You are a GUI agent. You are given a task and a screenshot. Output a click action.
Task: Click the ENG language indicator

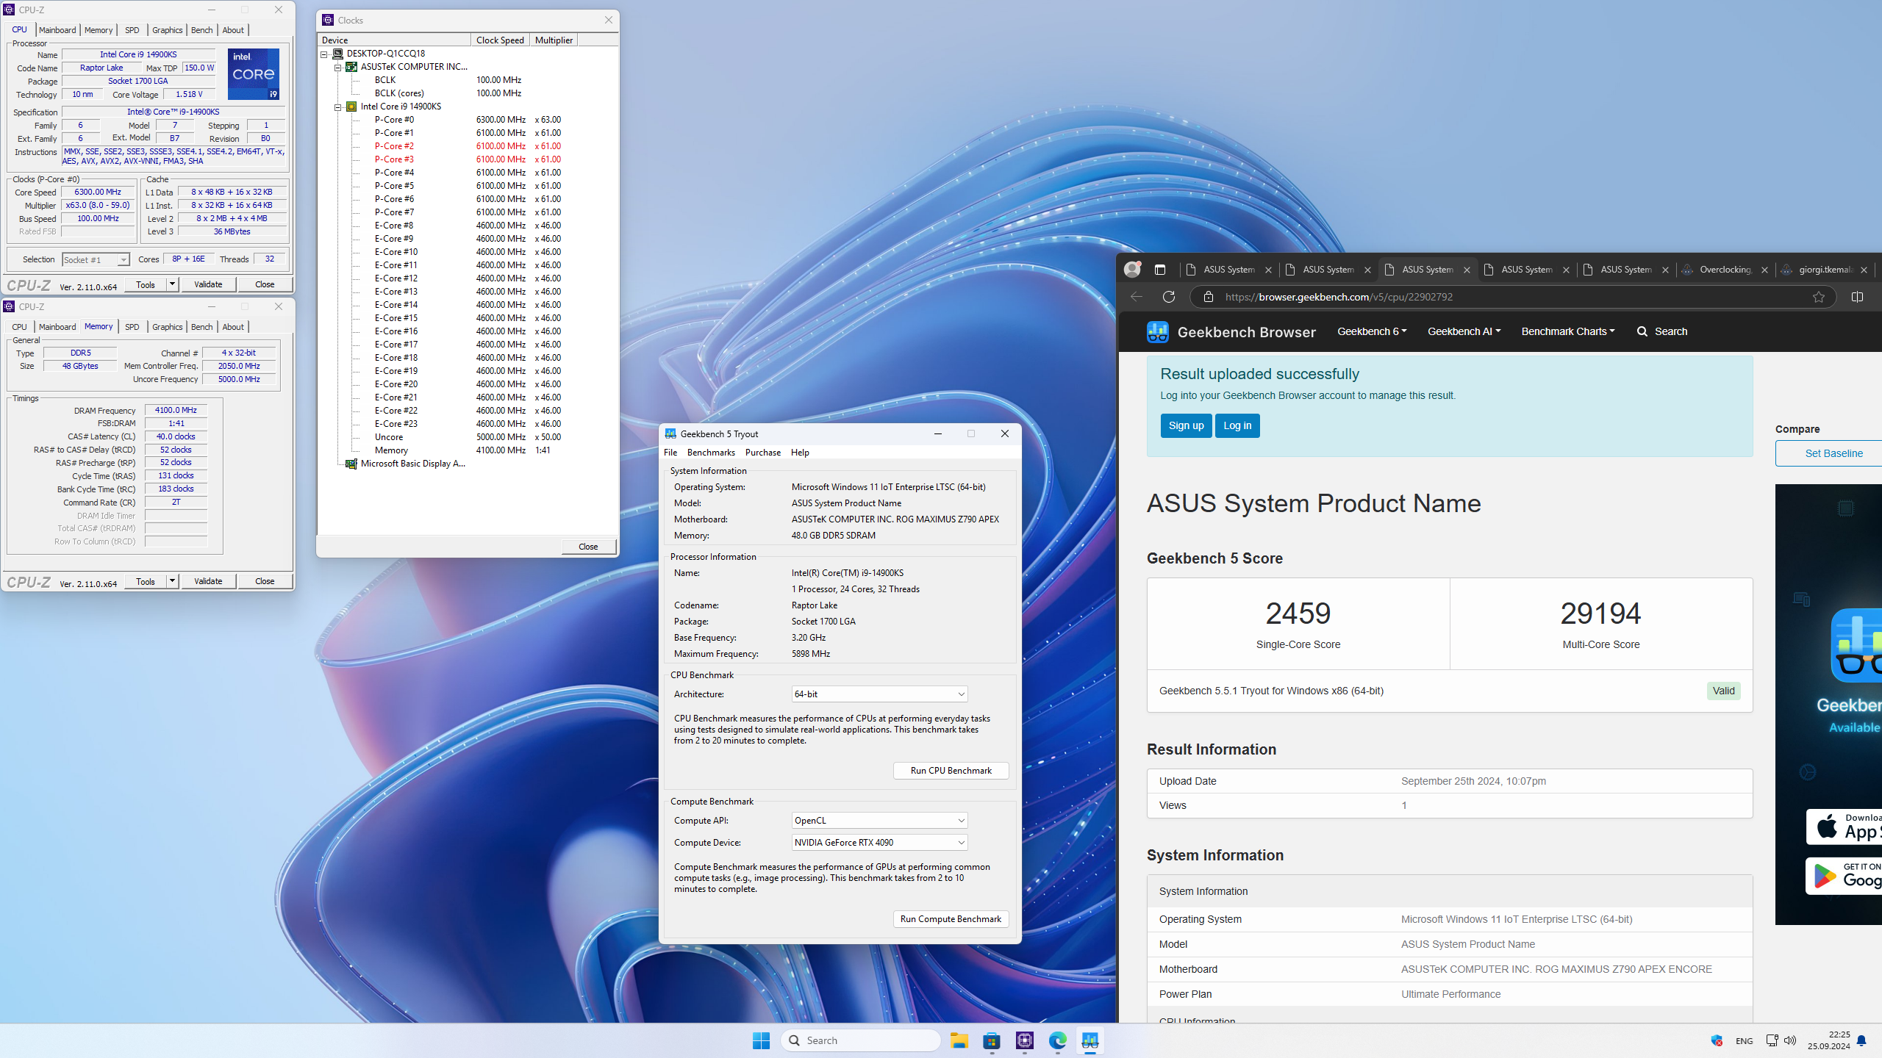[x=1745, y=1041]
